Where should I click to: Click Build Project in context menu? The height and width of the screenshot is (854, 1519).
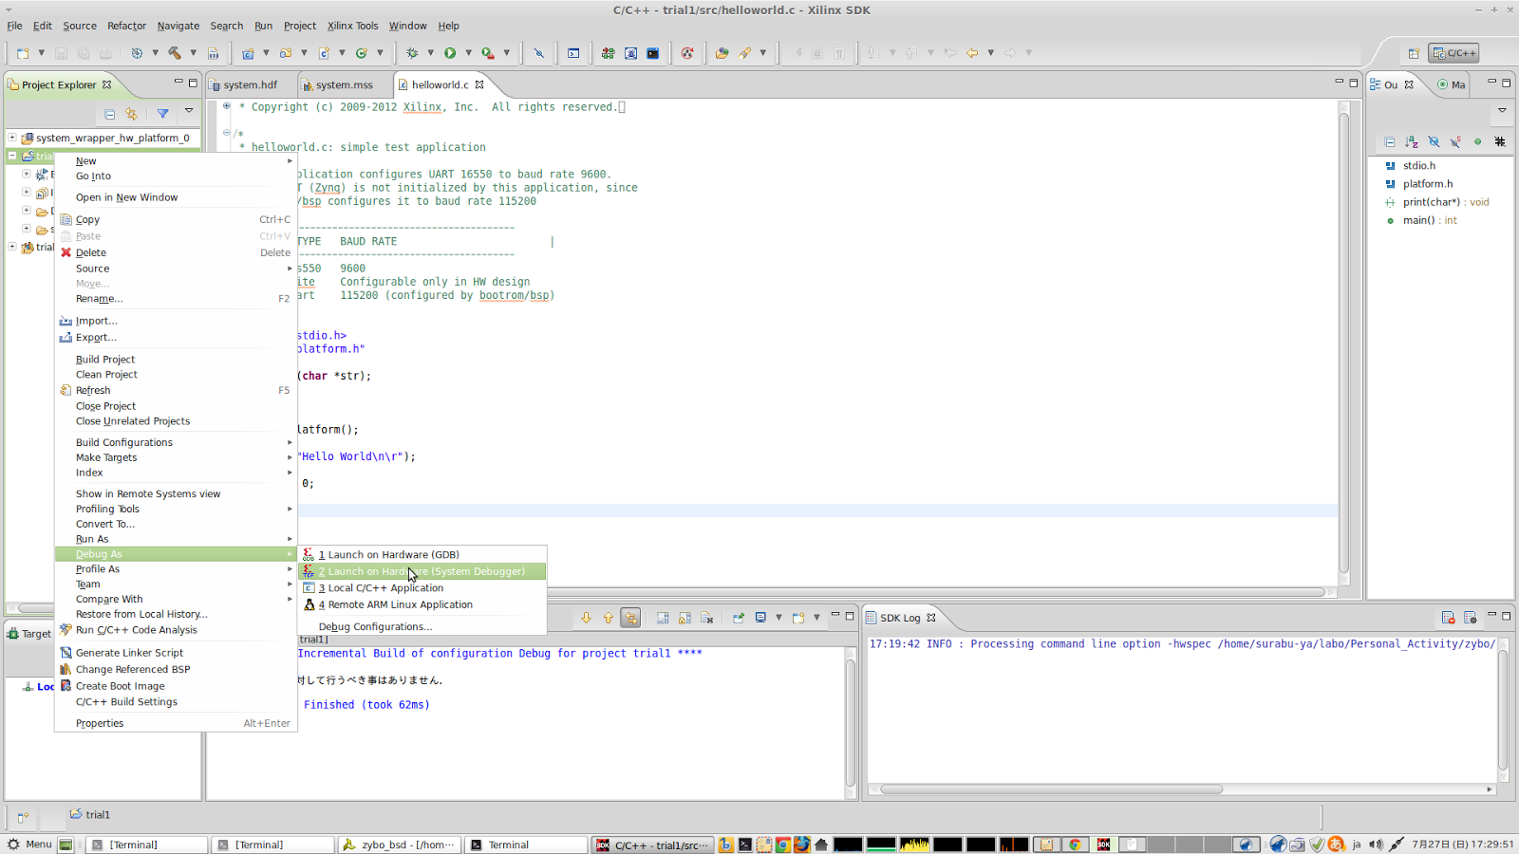[x=177, y=360]
